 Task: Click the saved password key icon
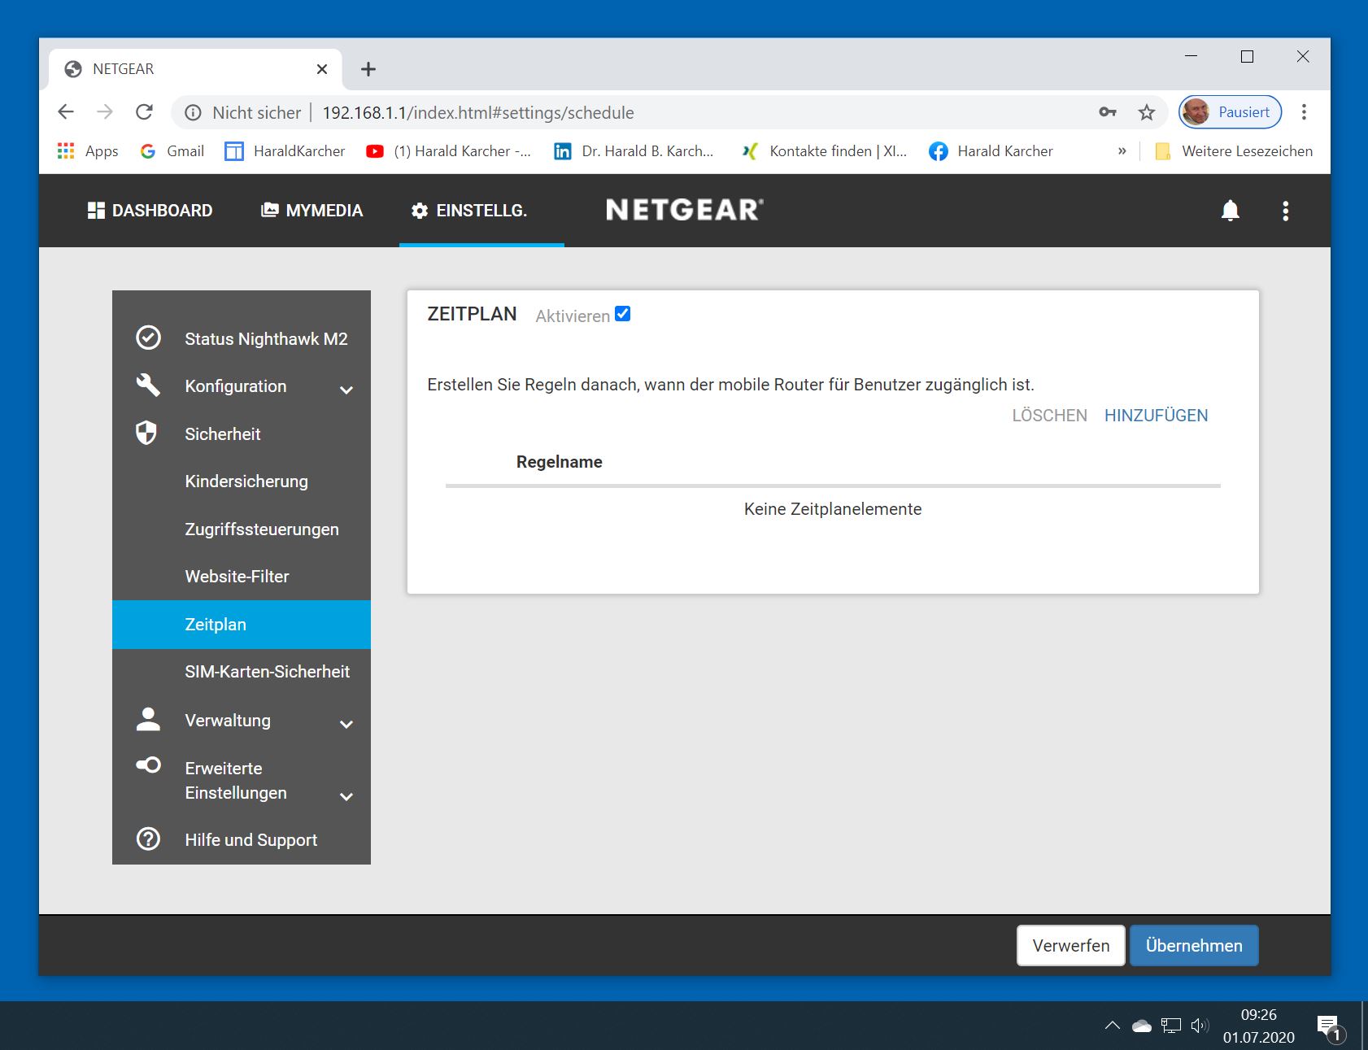[1107, 112]
